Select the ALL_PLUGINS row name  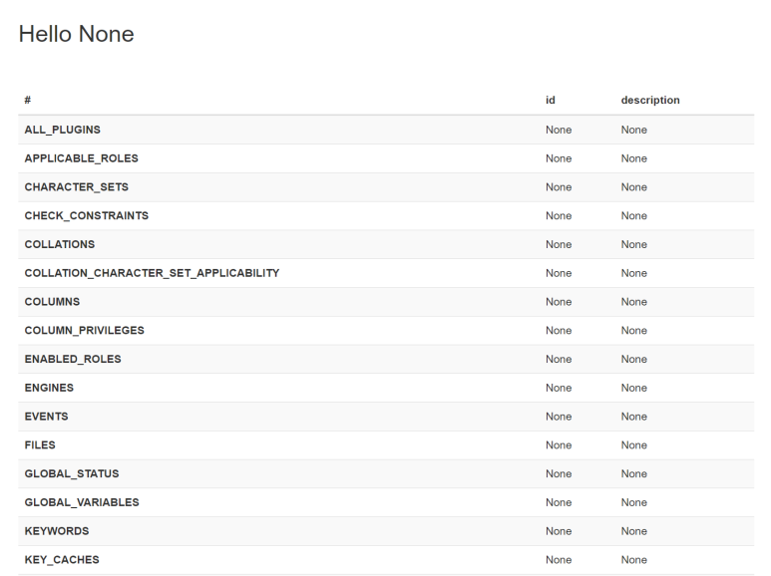coord(63,130)
